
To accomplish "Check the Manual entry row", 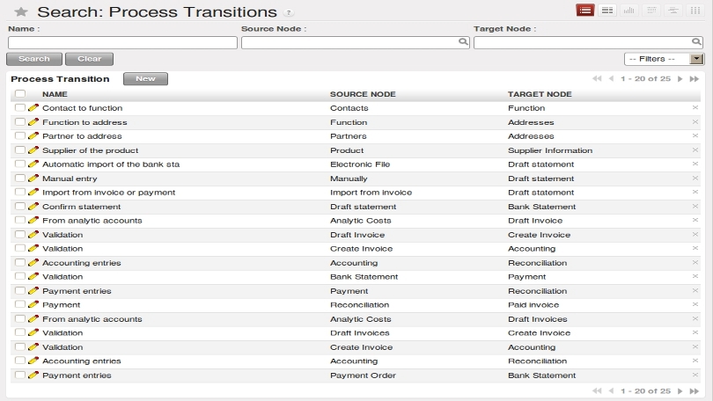I will (x=20, y=178).
